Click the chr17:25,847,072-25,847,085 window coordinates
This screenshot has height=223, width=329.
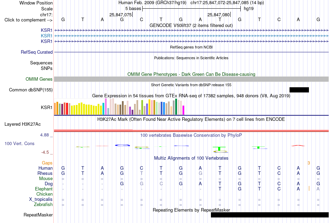click(220, 3)
